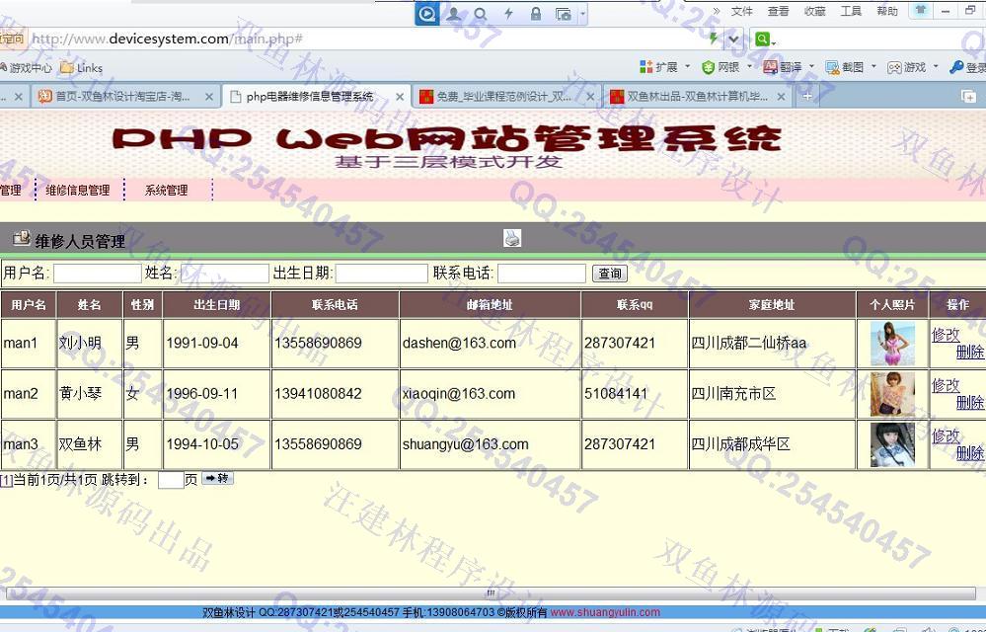Click the 网银 online banking button
Viewport: 986px width, 632px height.
tap(721, 67)
